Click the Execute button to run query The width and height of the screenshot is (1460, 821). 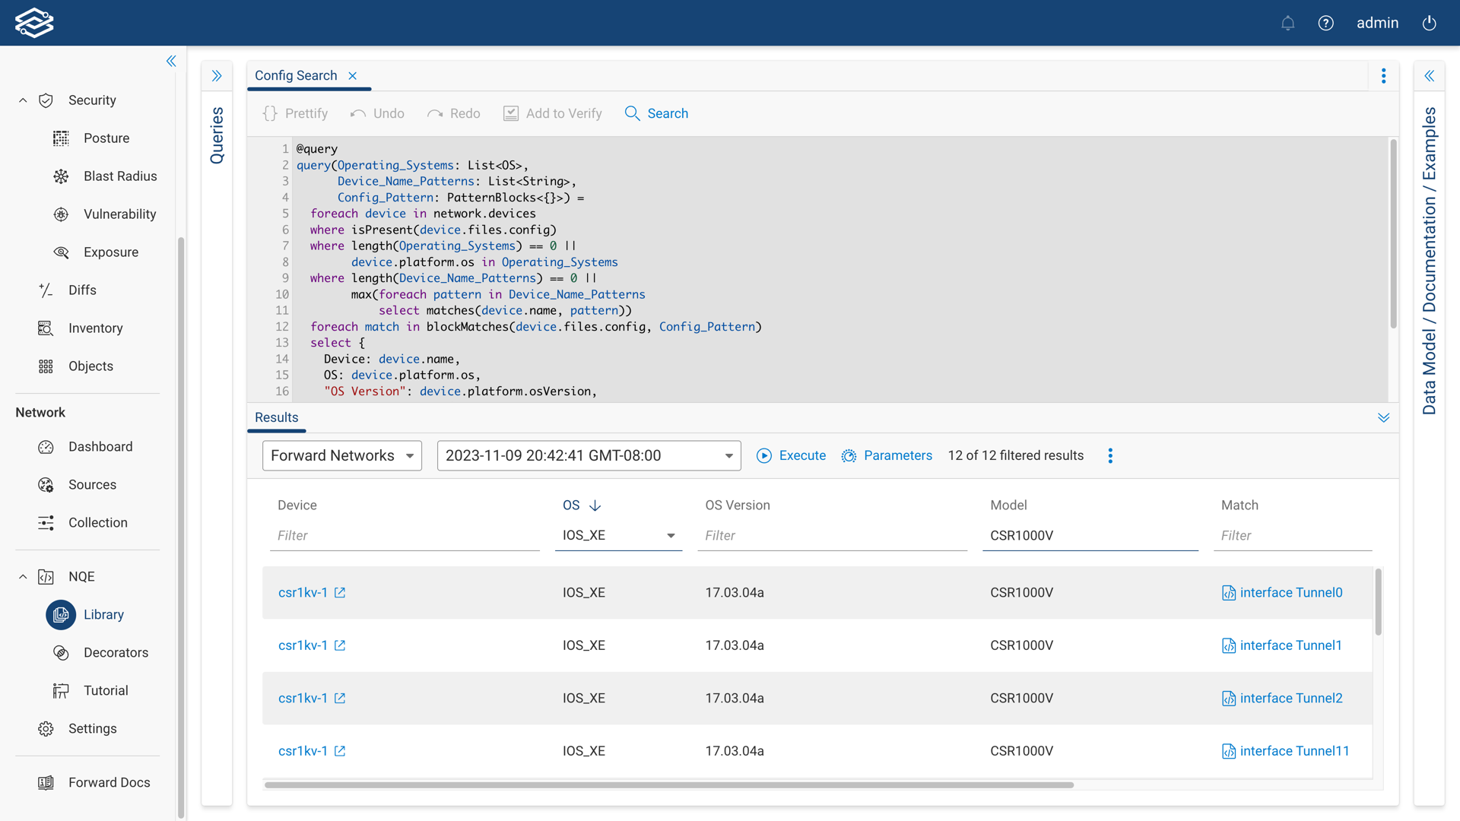pos(791,455)
